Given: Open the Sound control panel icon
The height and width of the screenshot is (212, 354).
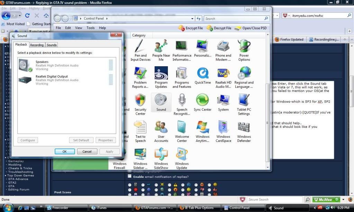Looking at the screenshot, I should 161,102.
